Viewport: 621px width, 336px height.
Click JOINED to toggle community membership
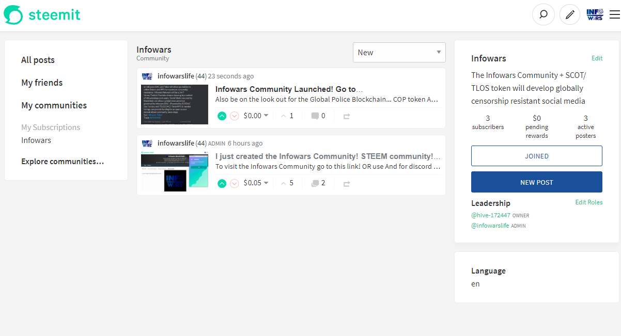[x=536, y=155]
